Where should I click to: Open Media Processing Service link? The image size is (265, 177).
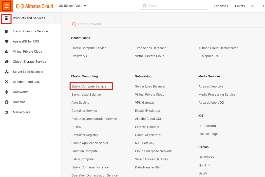[x=217, y=95]
